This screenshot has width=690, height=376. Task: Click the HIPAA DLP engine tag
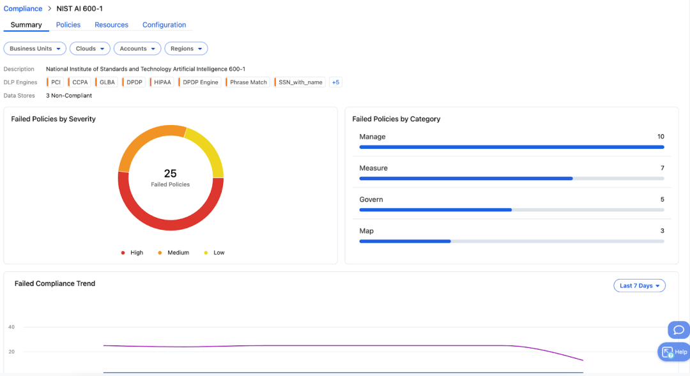[162, 82]
